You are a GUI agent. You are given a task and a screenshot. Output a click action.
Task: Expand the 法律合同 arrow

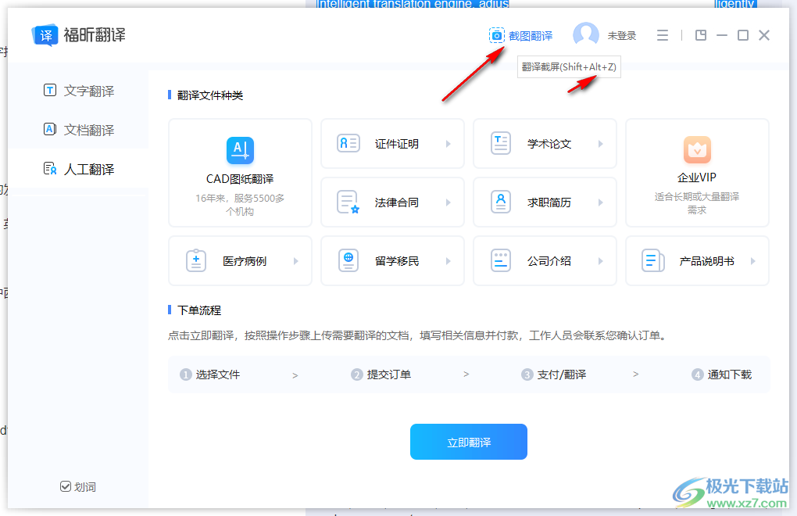tap(449, 202)
